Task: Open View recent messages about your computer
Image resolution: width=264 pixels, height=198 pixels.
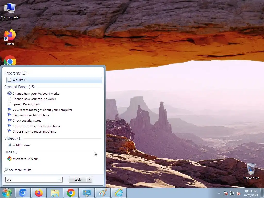Action: pyautogui.click(x=42, y=110)
